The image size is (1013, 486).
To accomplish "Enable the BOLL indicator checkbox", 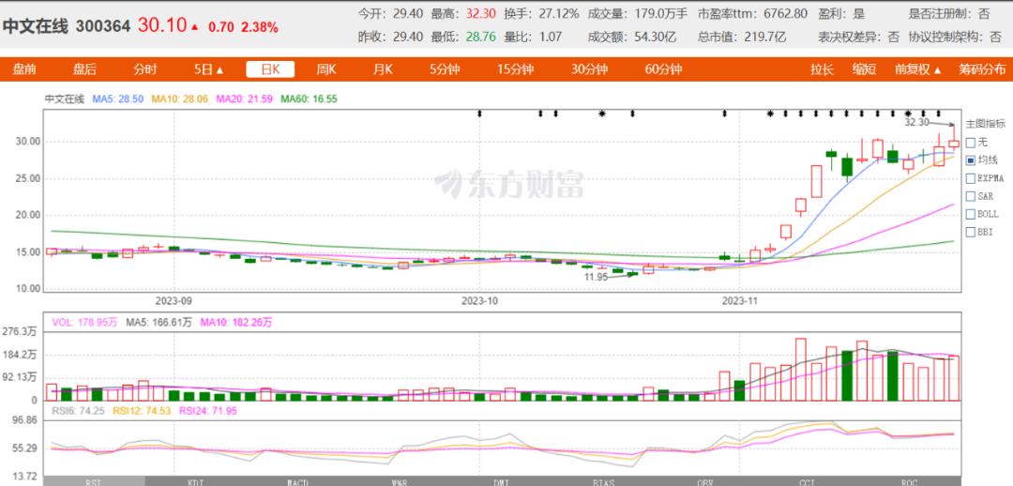I will [971, 213].
